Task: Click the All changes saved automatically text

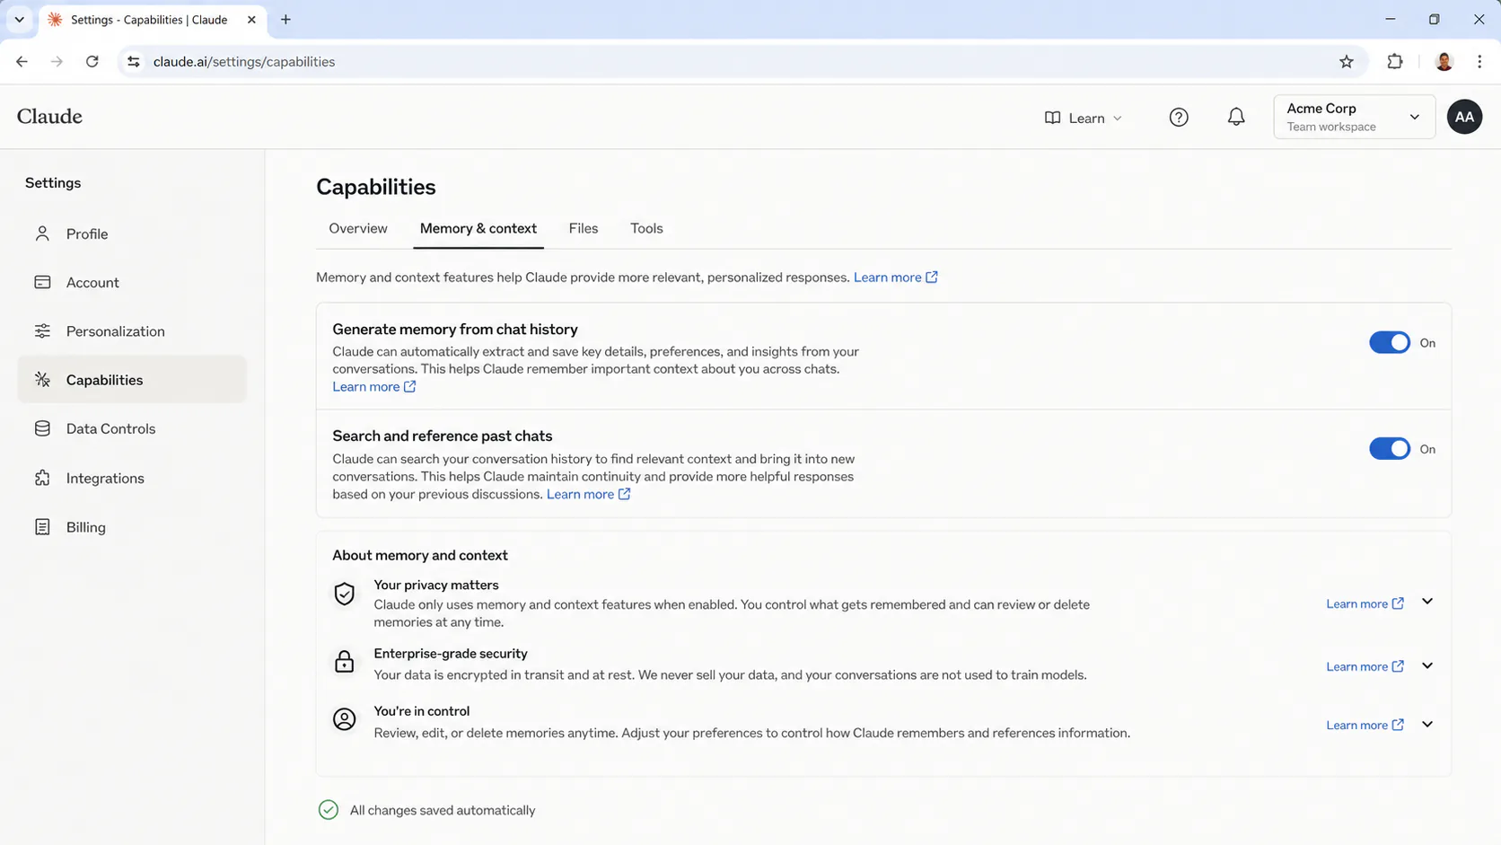Action: coord(443,810)
